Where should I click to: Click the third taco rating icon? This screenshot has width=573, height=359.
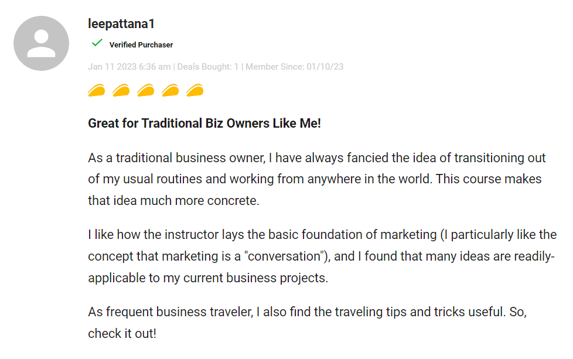point(145,90)
